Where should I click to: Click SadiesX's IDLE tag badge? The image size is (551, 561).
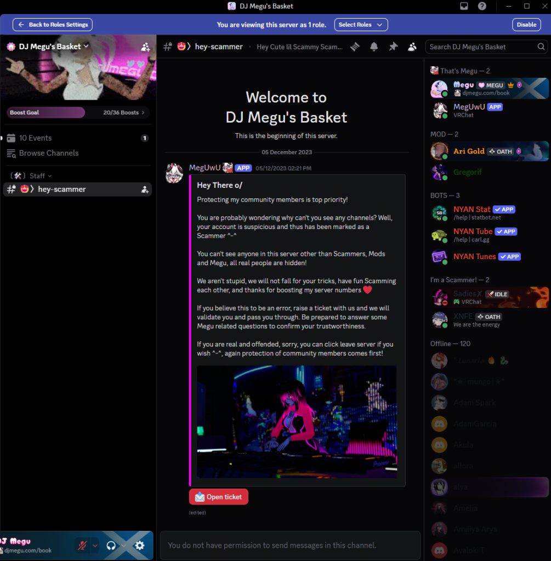(497, 294)
